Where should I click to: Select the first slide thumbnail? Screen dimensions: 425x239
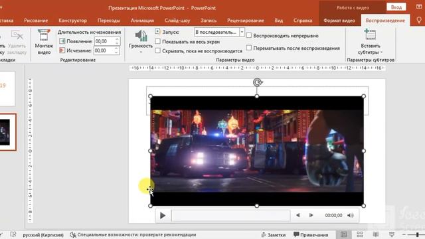[x=7, y=89]
